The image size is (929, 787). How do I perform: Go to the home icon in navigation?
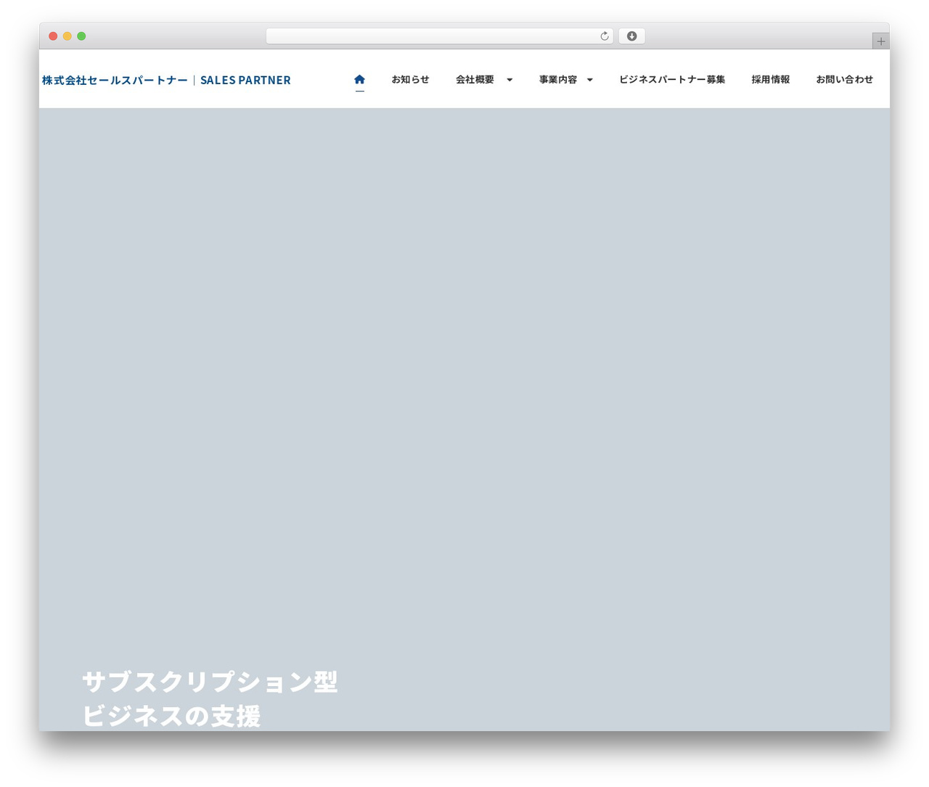coord(359,80)
